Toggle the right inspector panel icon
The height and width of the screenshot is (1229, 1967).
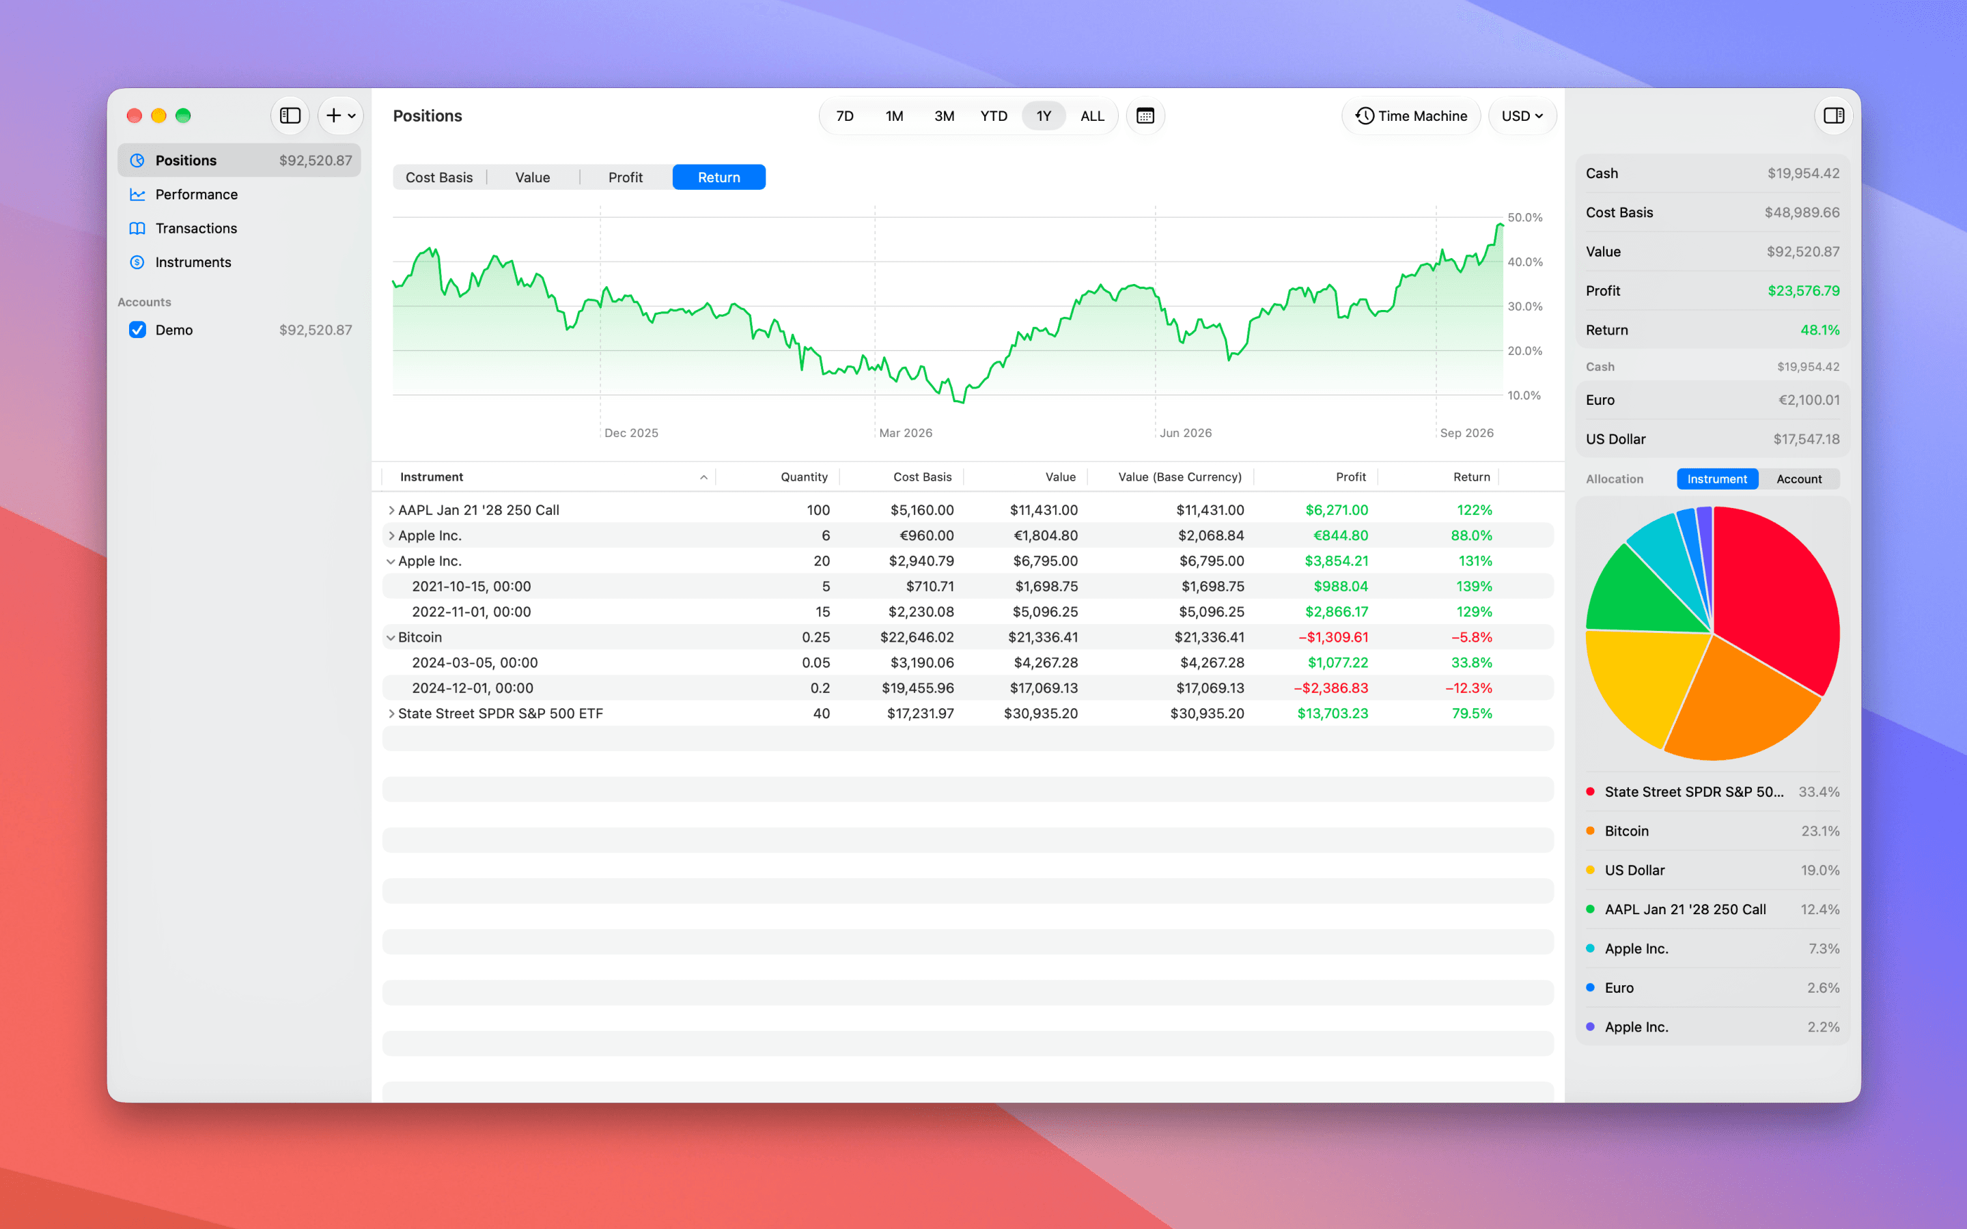click(x=1833, y=115)
